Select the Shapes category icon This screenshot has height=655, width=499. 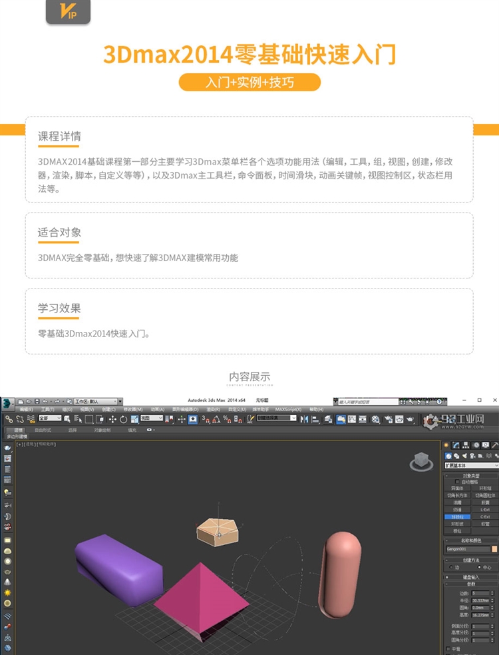point(456,456)
